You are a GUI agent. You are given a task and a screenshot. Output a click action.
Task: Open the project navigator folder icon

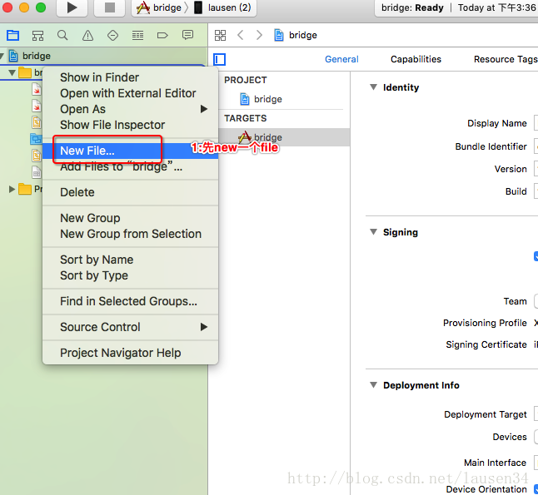tap(13, 35)
